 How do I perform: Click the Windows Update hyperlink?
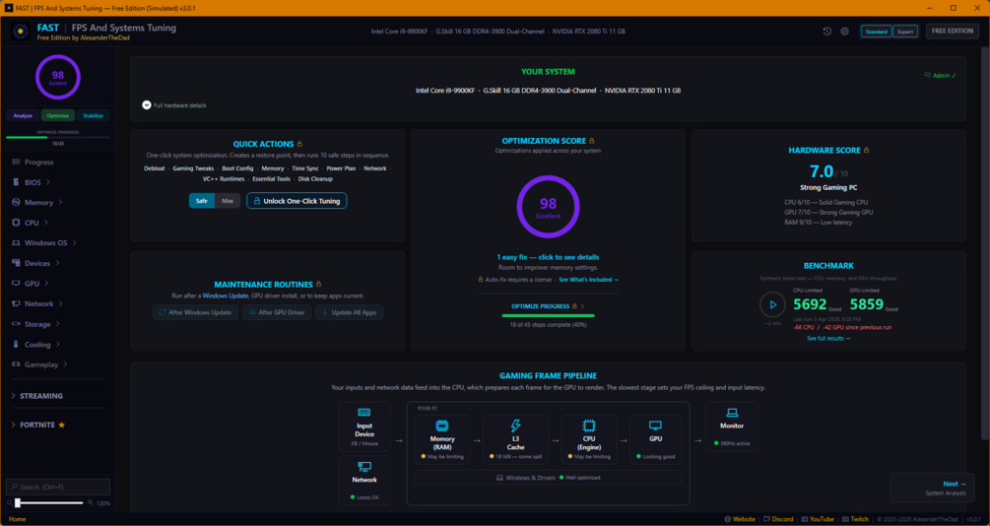click(x=226, y=296)
